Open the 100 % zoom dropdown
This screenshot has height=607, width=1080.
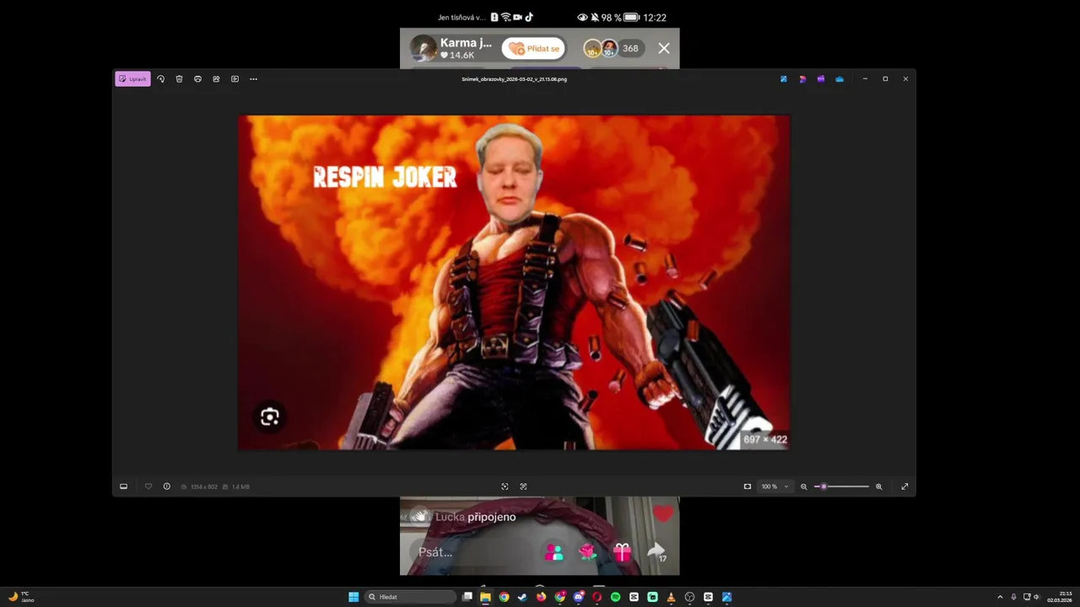pos(775,486)
